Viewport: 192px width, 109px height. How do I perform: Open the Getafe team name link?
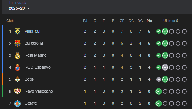(x=31, y=103)
